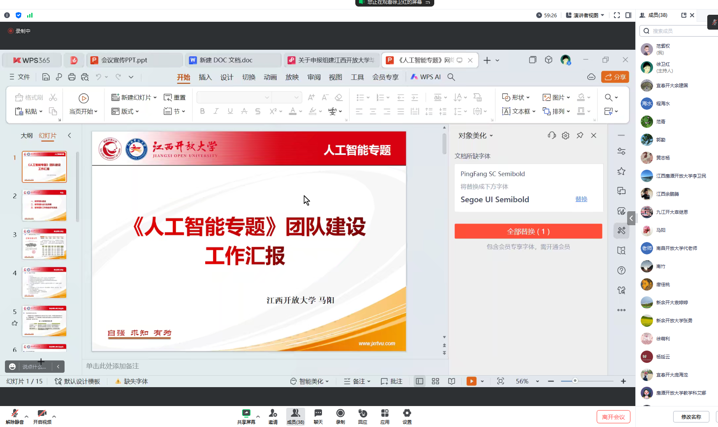Open the zoom percentage dropdown

tap(537, 381)
